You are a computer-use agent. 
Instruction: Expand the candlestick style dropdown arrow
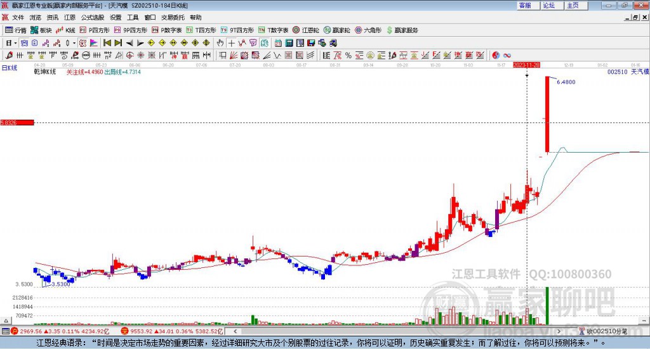(74, 43)
